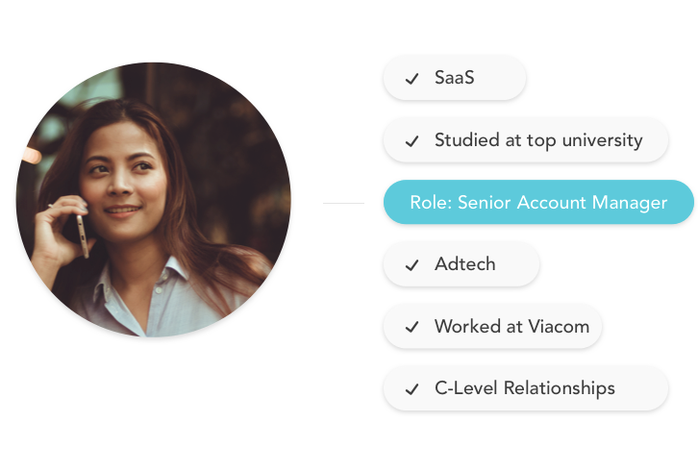Choose the Adtech tag text
The height and width of the screenshot is (472, 698).
pos(464,264)
